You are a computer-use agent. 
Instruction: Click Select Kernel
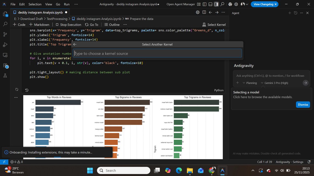(x=214, y=25)
